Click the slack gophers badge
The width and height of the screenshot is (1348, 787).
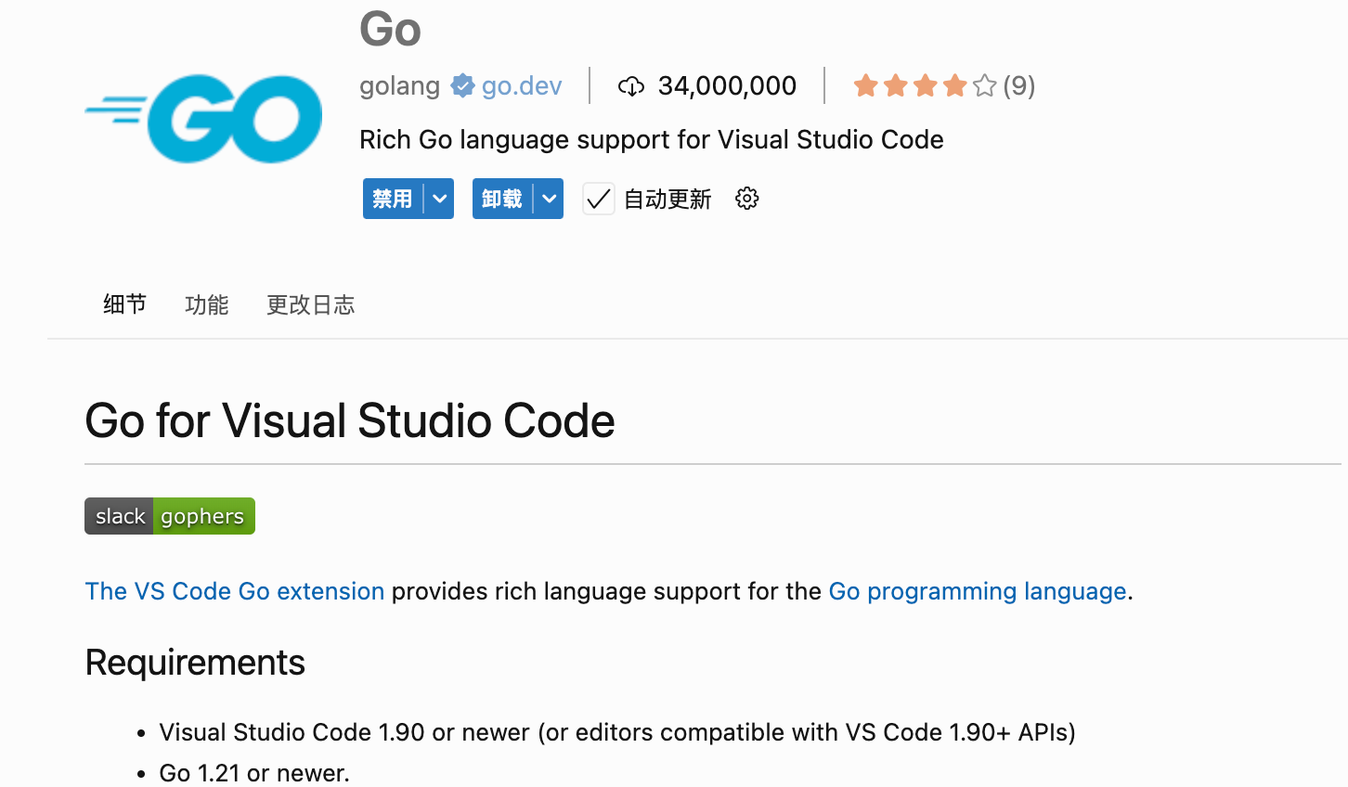(170, 516)
